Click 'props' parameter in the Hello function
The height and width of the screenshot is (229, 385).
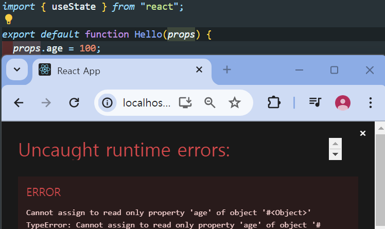[x=181, y=34]
